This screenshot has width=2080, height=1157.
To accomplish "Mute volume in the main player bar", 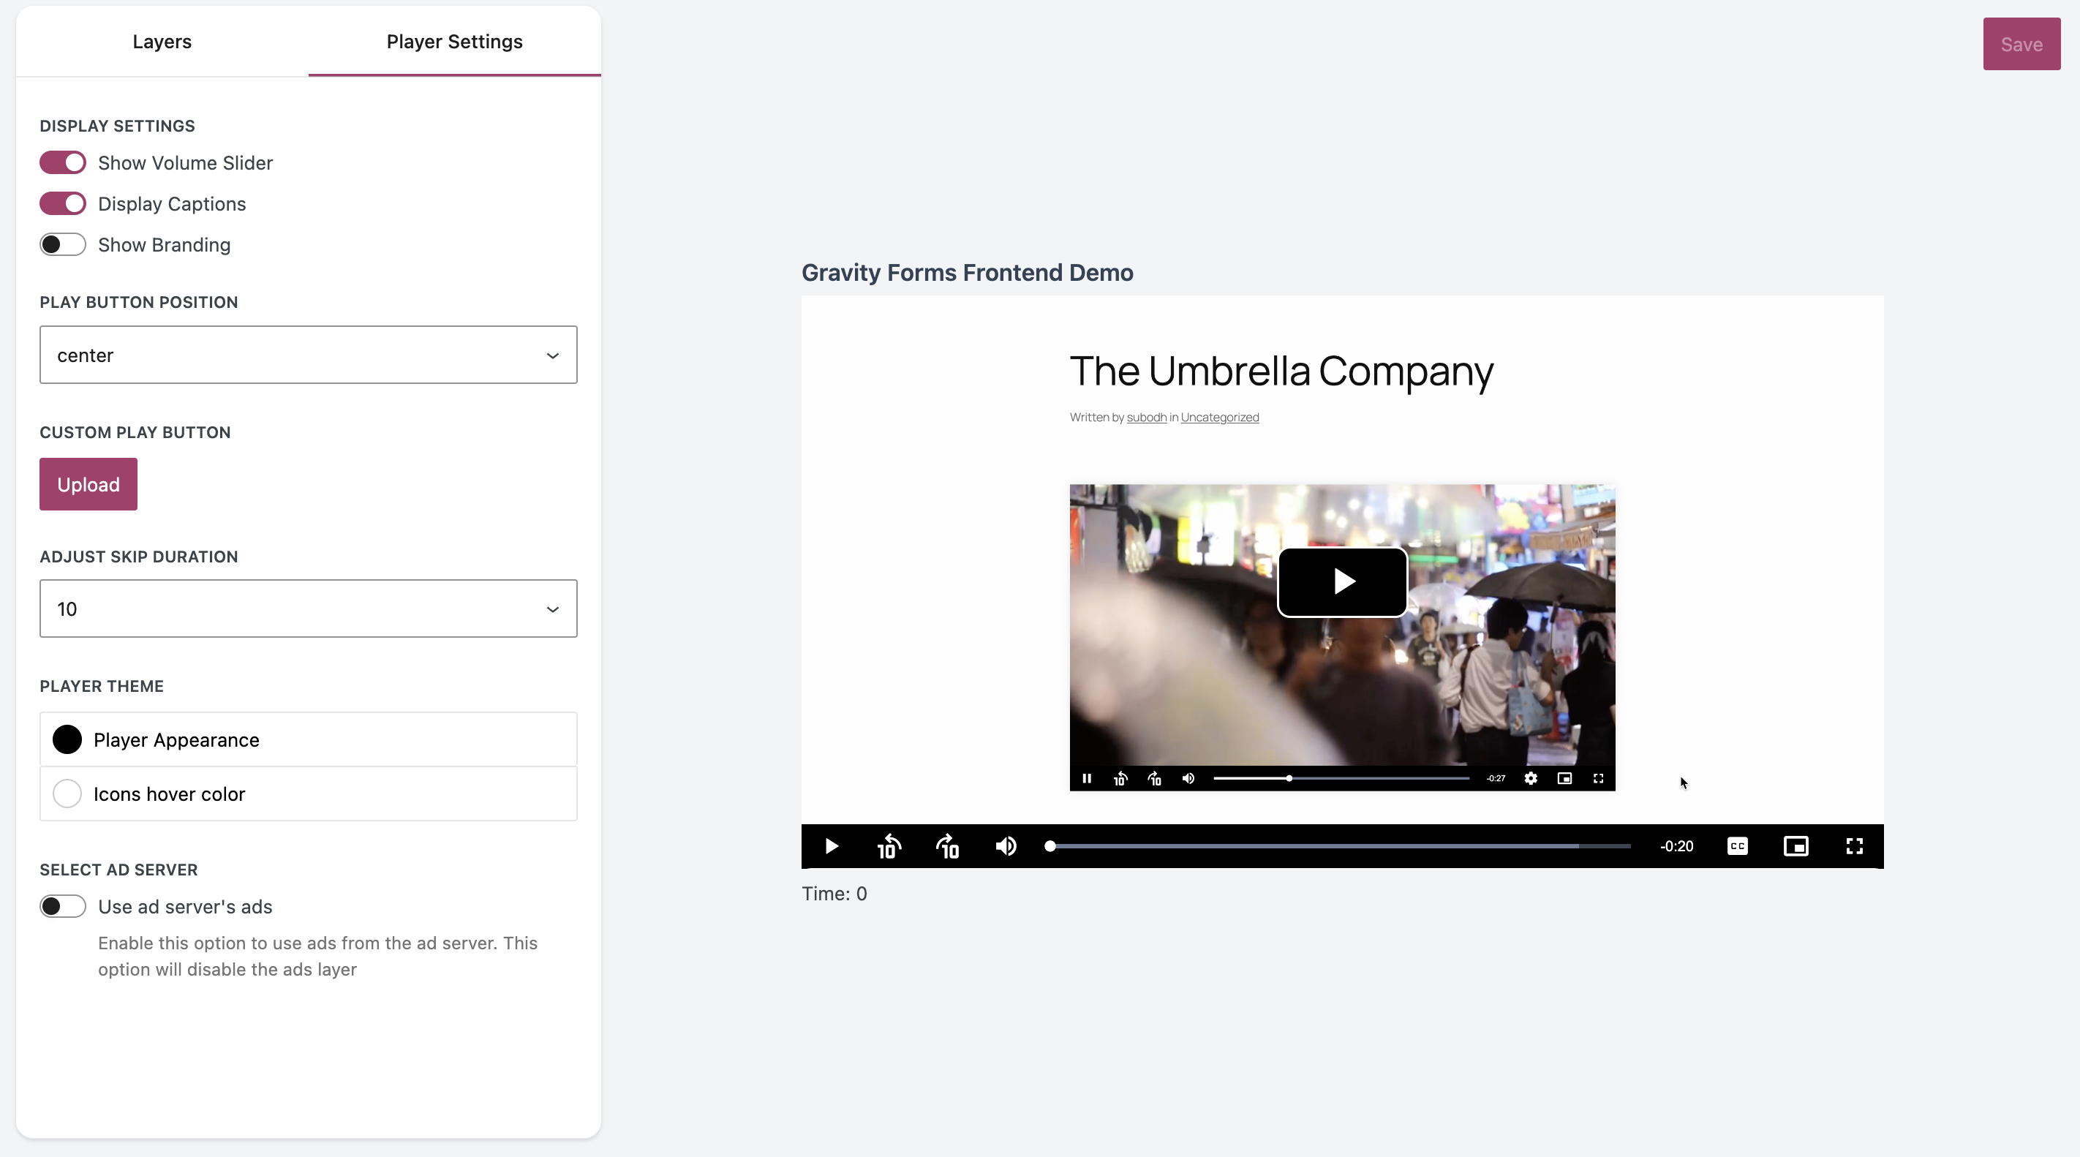I will coord(1006,846).
